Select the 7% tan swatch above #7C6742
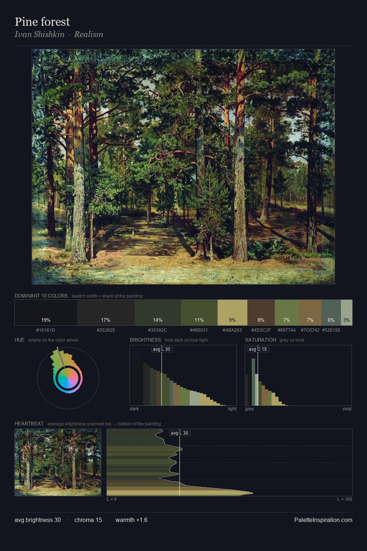367x551 pixels. pyautogui.click(x=310, y=313)
